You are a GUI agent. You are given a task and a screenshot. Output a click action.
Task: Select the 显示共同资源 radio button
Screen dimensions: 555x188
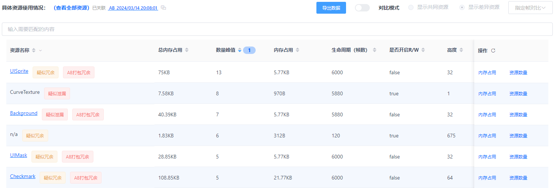click(x=411, y=7)
